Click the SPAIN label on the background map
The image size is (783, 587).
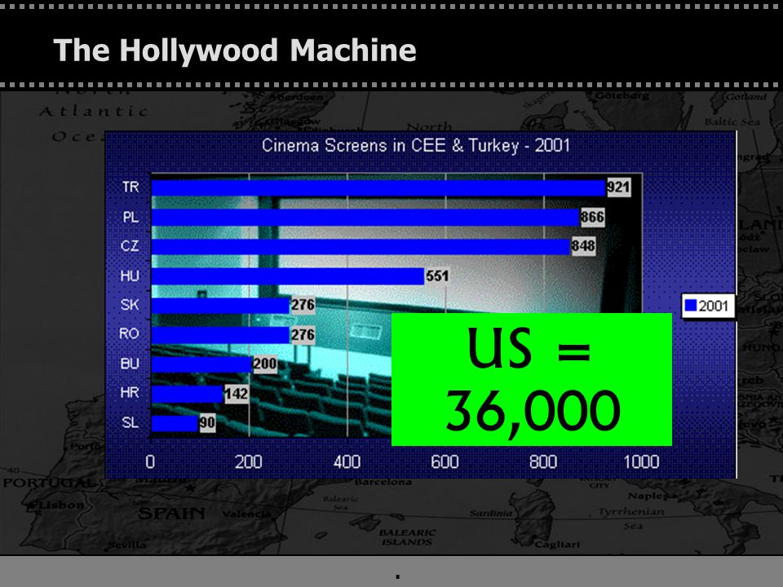tap(171, 514)
